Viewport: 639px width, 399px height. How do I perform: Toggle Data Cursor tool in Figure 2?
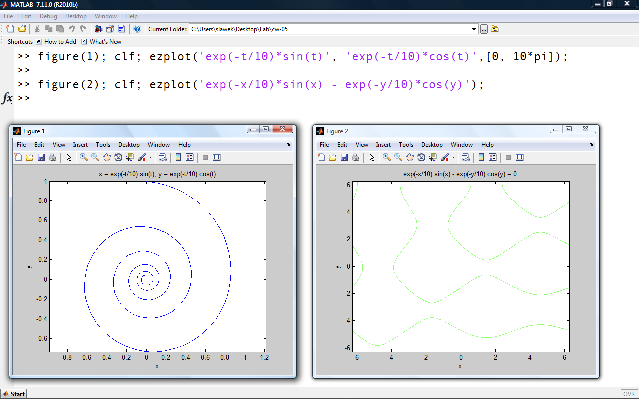(x=433, y=158)
